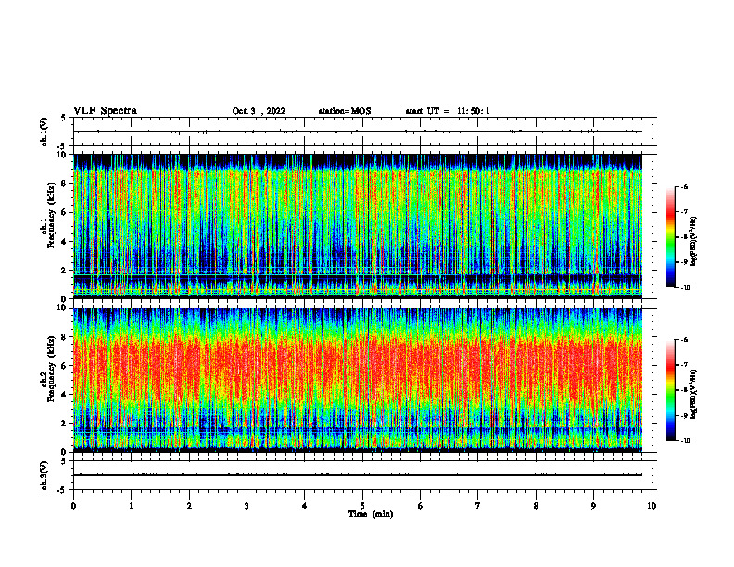Click the ch.2 spectrogram panel
Image resolution: width=734 pixels, height=567 pixels.
[358, 380]
